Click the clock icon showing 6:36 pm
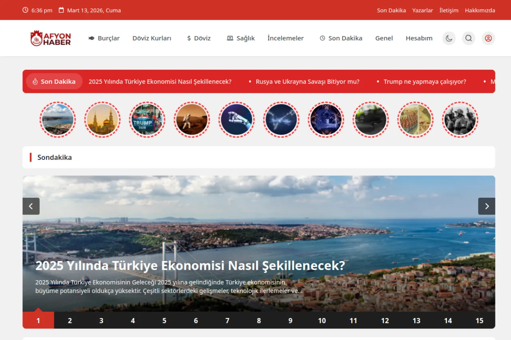The image size is (511, 340). click(x=25, y=10)
